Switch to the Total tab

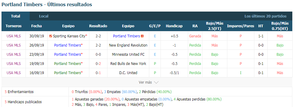[x=16, y=16]
